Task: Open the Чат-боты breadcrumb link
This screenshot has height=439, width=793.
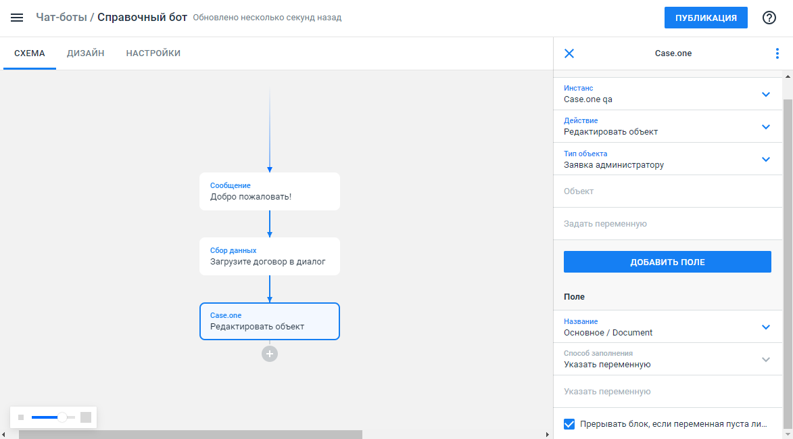Action: pyautogui.click(x=62, y=17)
